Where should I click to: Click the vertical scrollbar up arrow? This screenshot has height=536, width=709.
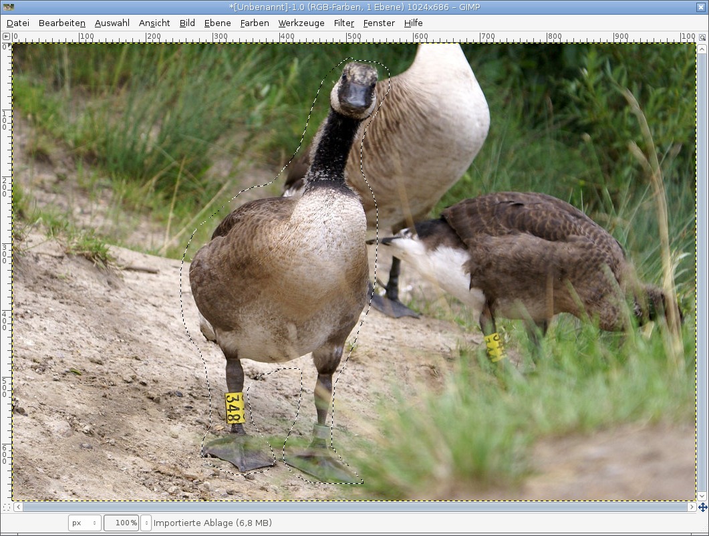click(x=702, y=49)
